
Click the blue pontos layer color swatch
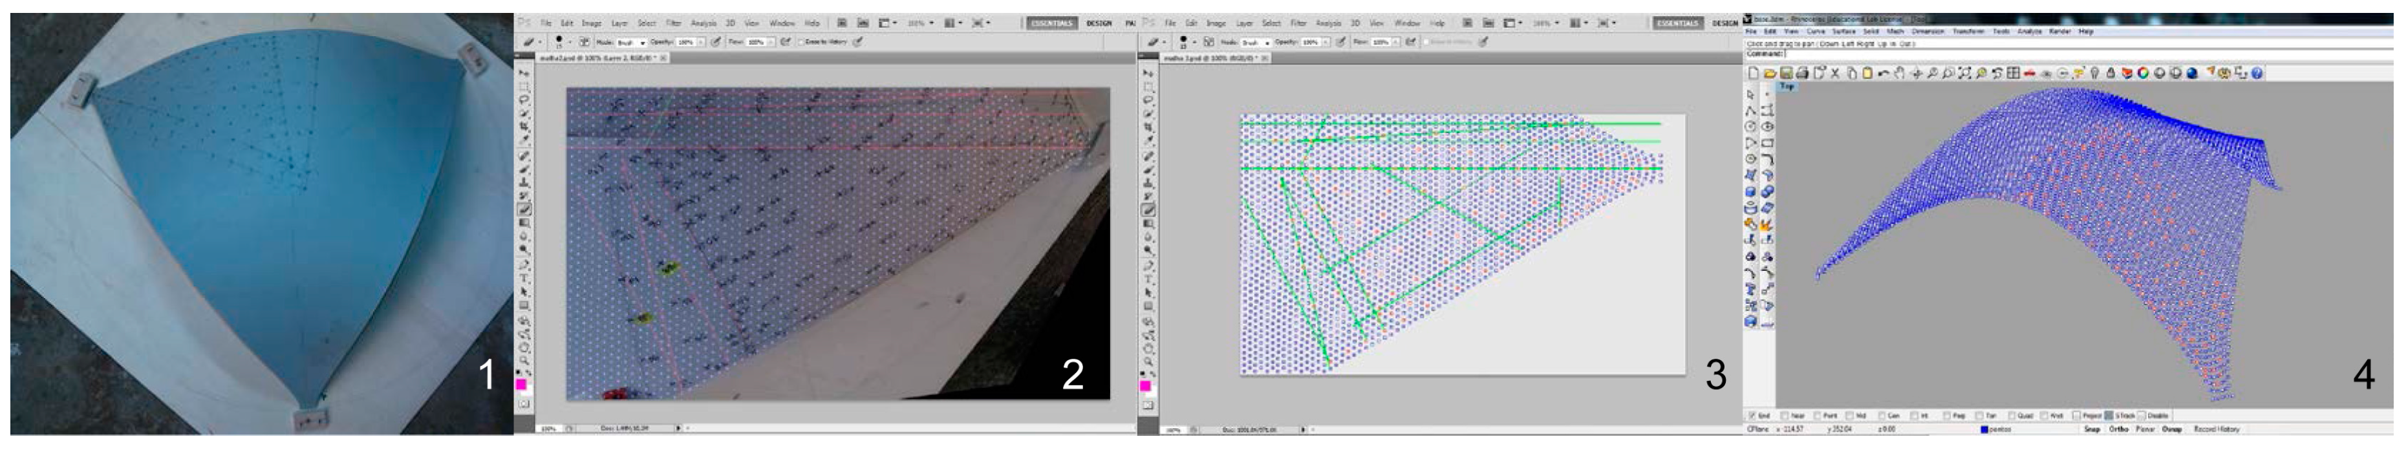point(1984,429)
